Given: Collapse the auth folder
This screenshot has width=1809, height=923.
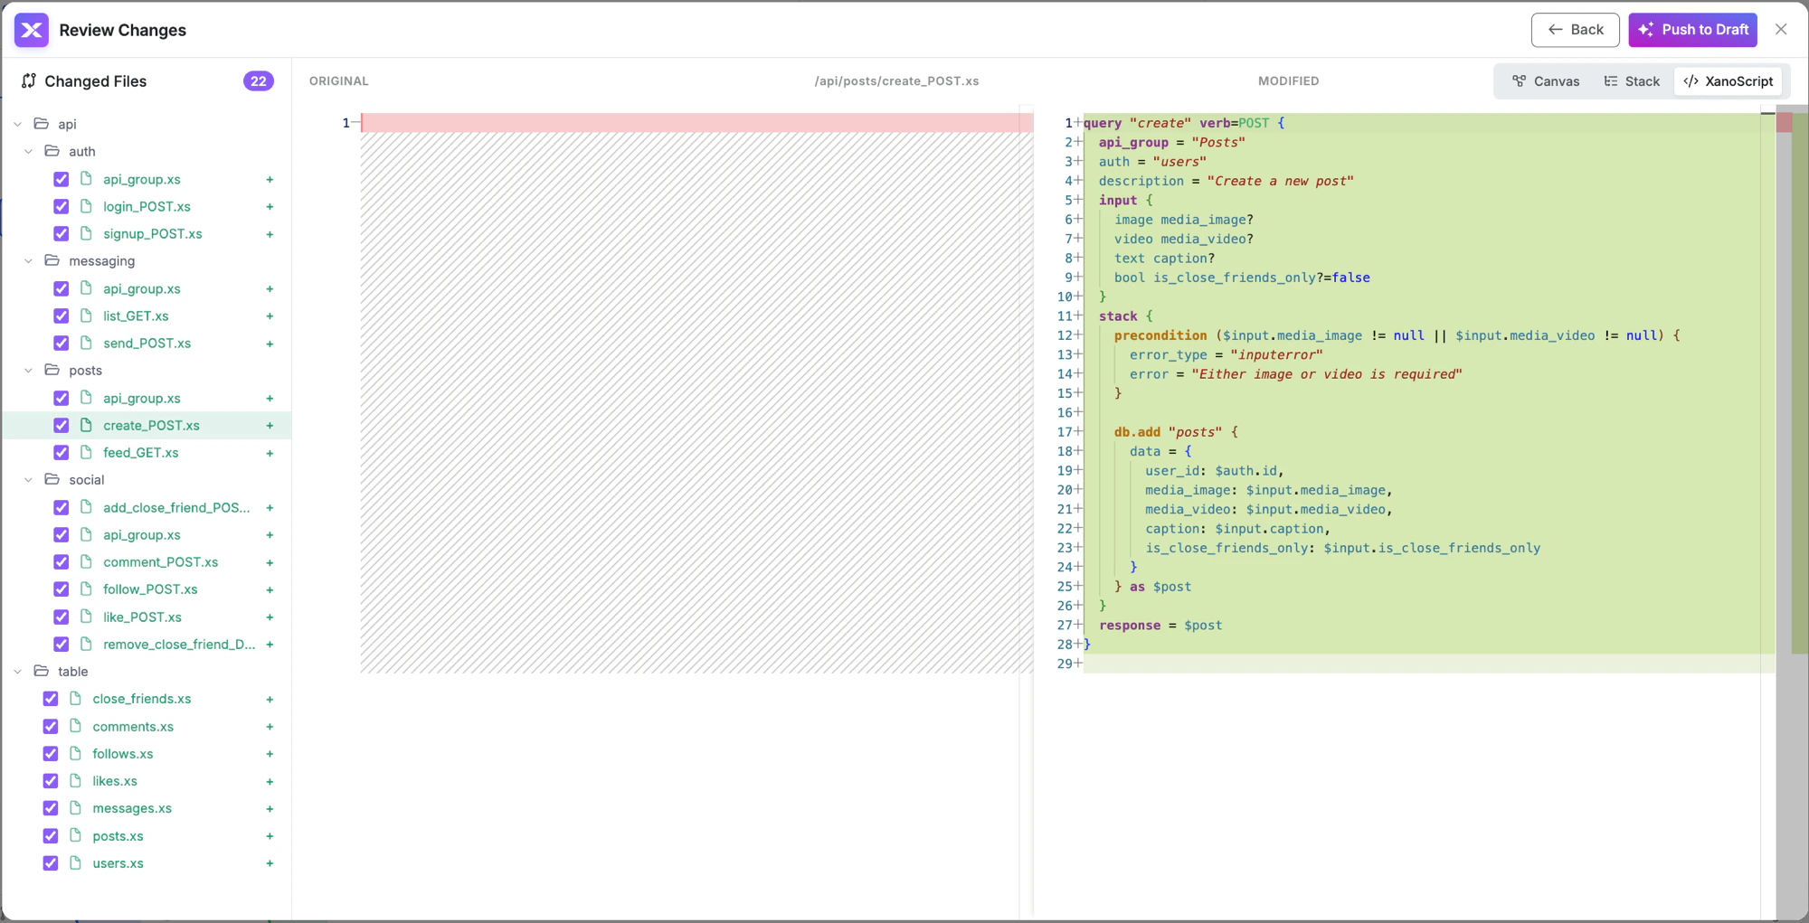Looking at the screenshot, I should [29, 152].
